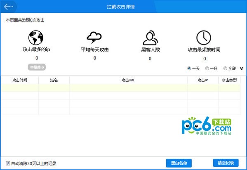
Task: Click the 平均每天攻击 label
Action: [95, 50]
